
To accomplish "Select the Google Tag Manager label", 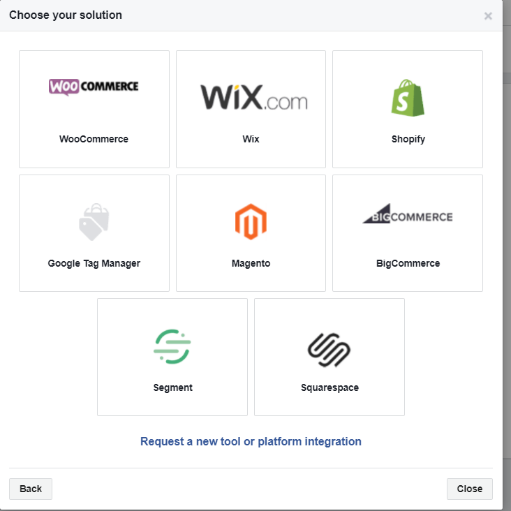I will pyautogui.click(x=94, y=263).
